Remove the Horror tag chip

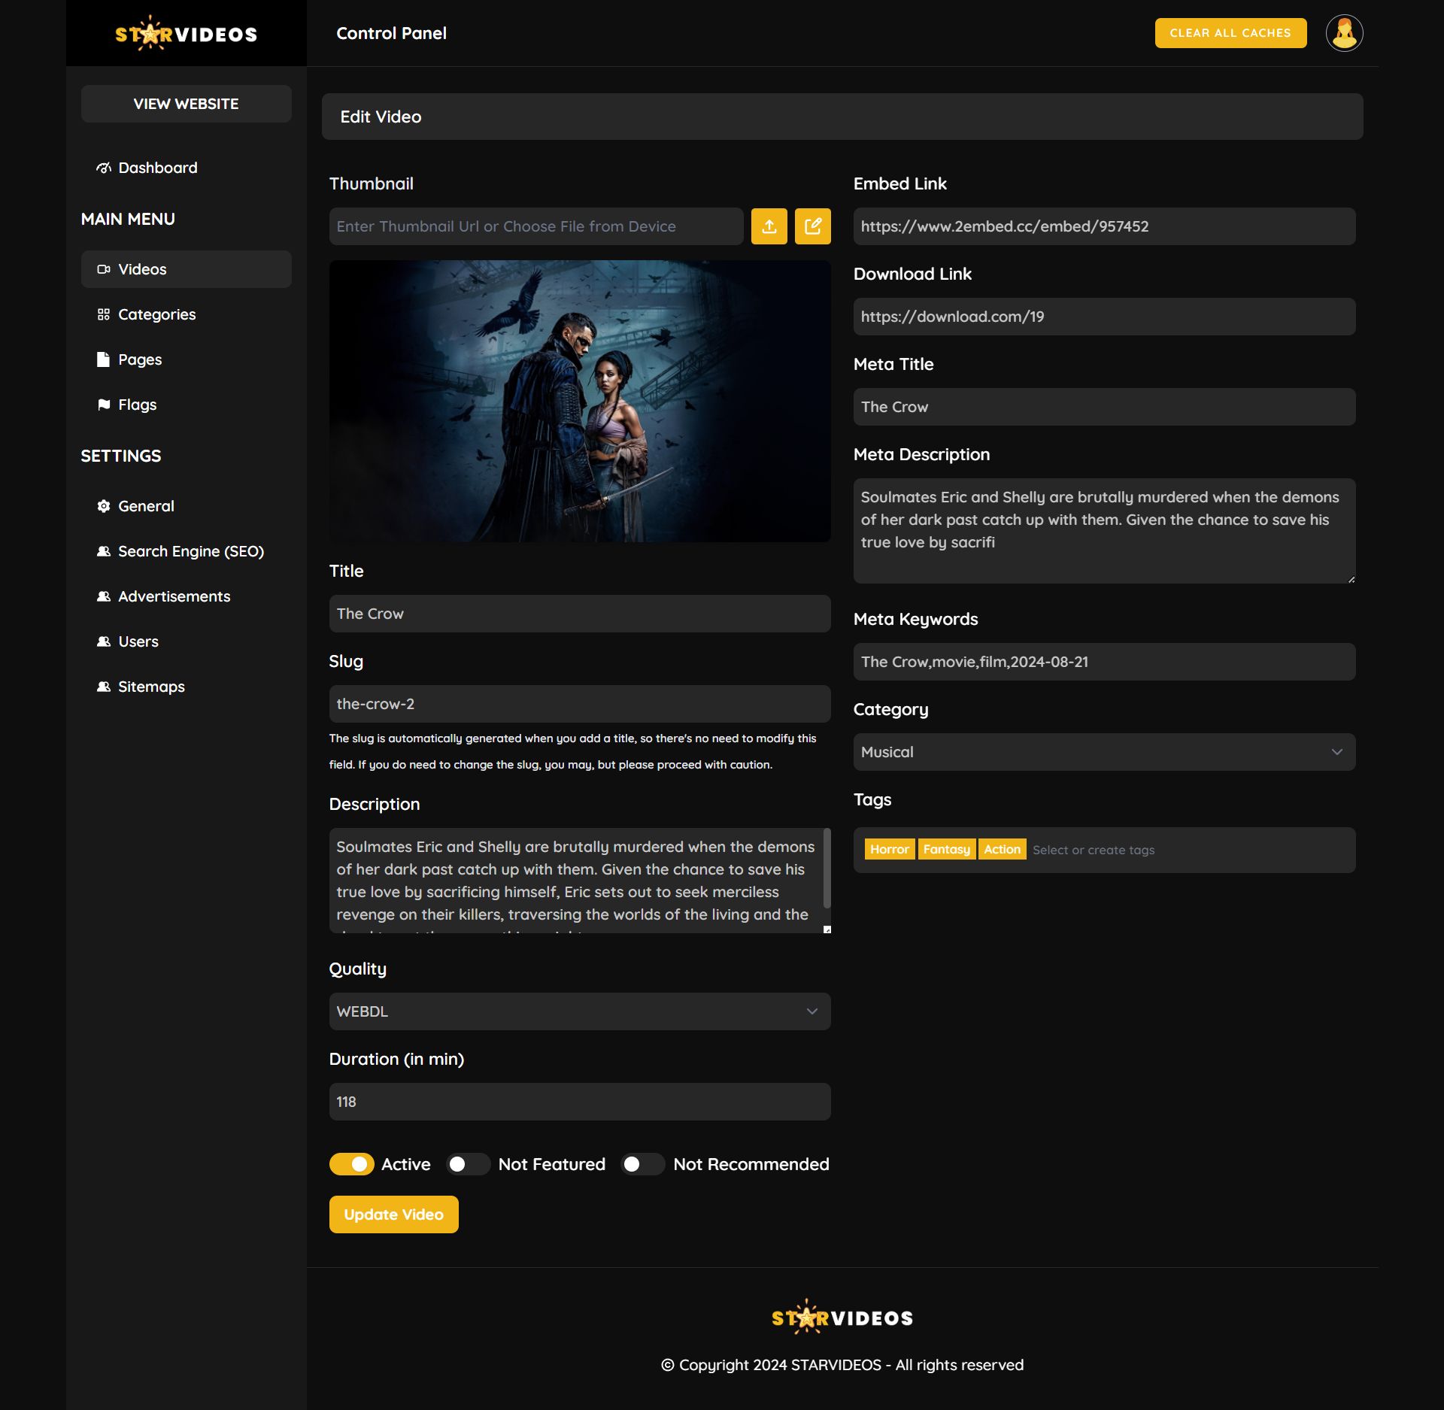[889, 849]
